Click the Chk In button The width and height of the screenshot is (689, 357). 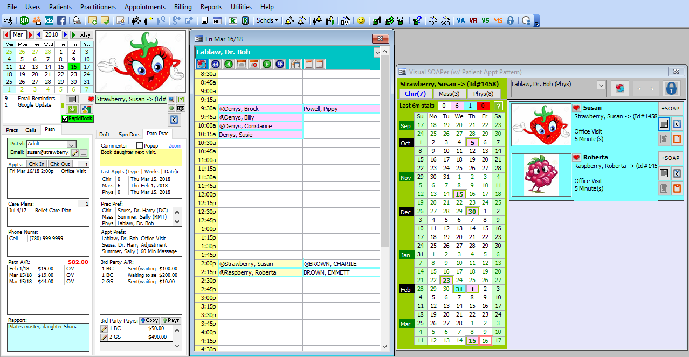coord(37,164)
